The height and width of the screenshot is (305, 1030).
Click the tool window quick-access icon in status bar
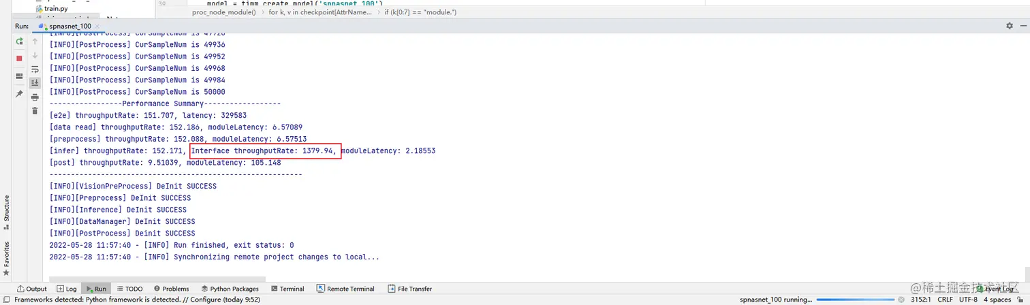pos(6,300)
